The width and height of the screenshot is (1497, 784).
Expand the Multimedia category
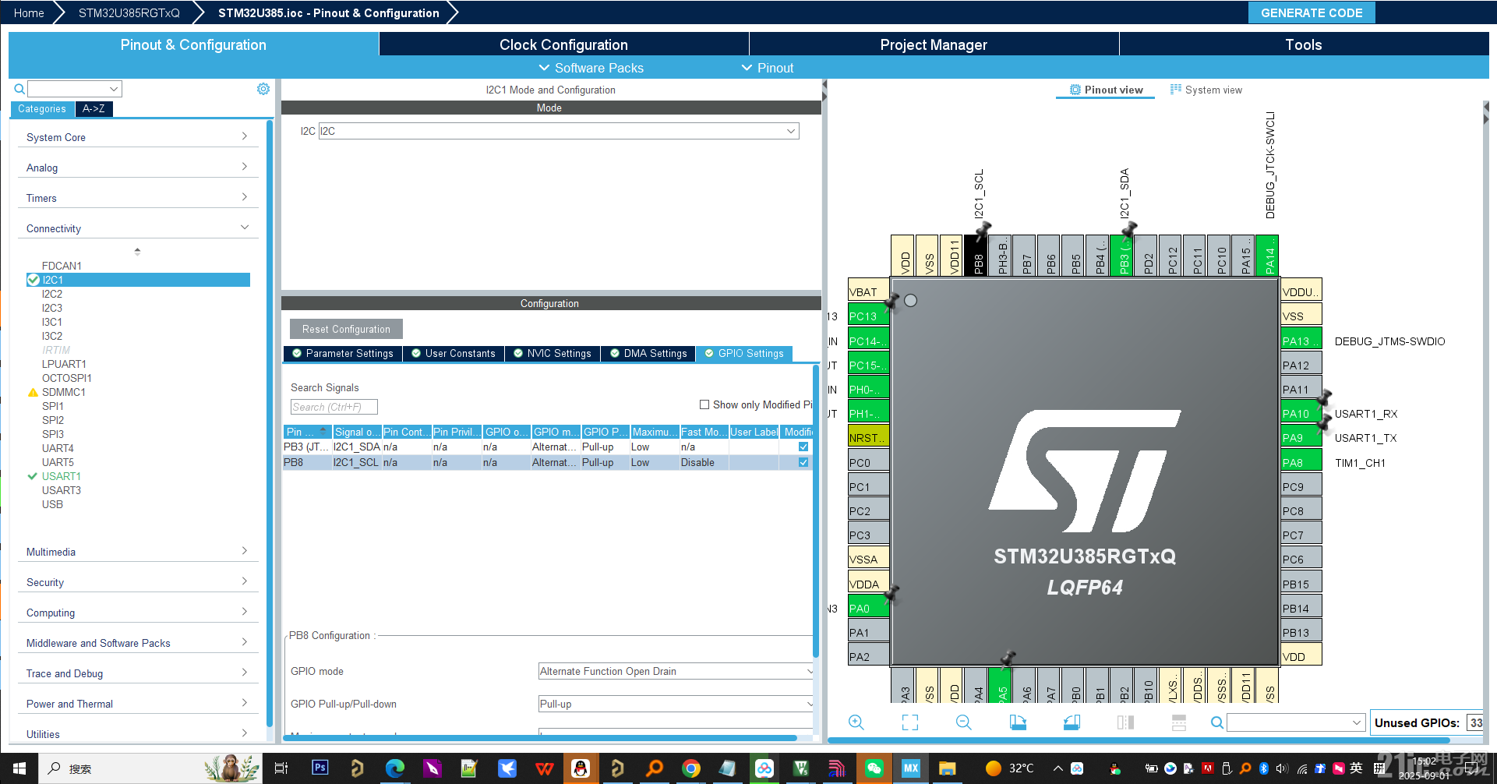pos(138,552)
